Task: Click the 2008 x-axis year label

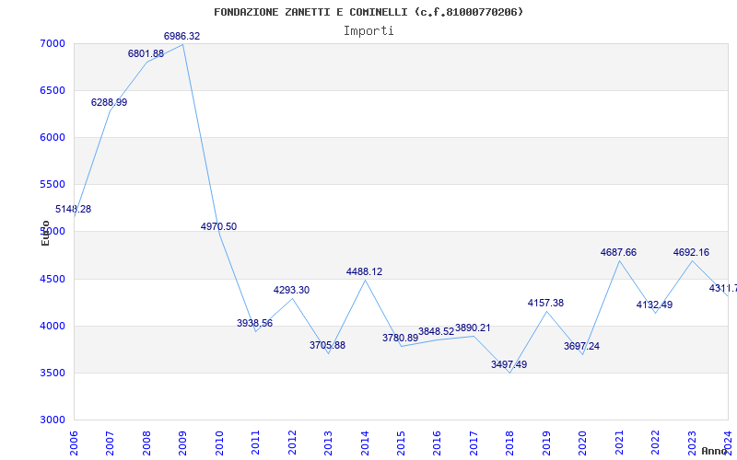Action: (x=146, y=443)
